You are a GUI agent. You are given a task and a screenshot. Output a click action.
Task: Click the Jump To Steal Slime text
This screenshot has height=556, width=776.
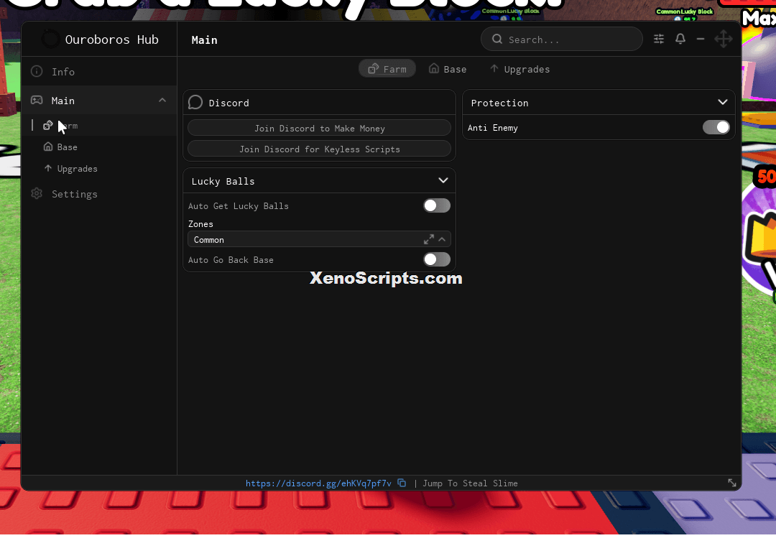pyautogui.click(x=470, y=483)
